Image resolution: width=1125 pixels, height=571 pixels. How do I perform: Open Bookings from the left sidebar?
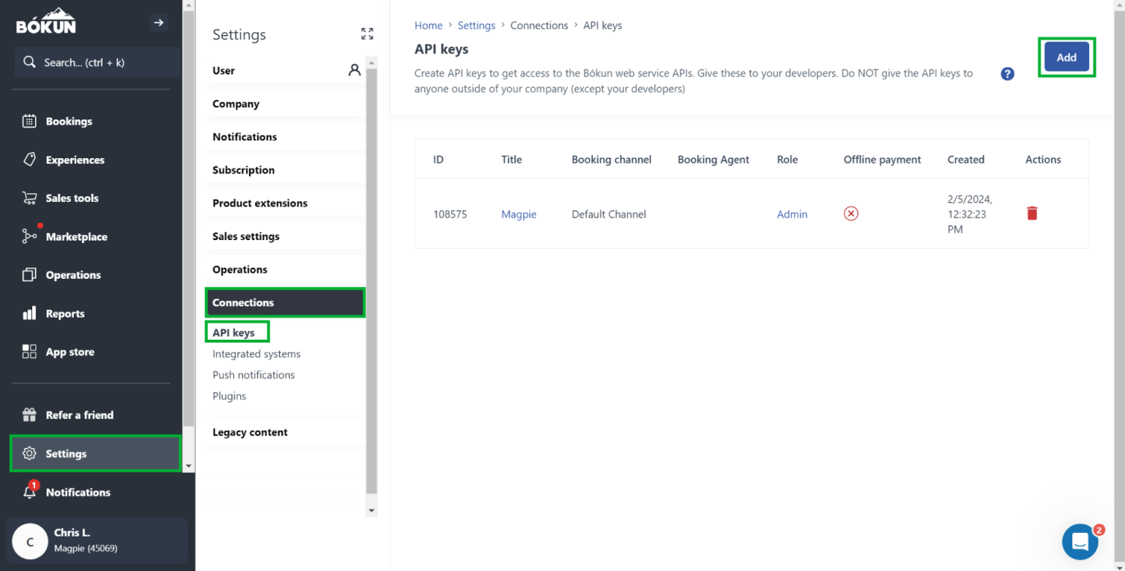(68, 122)
